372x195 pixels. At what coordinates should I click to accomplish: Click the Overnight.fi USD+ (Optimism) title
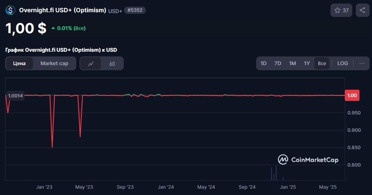[62, 10]
